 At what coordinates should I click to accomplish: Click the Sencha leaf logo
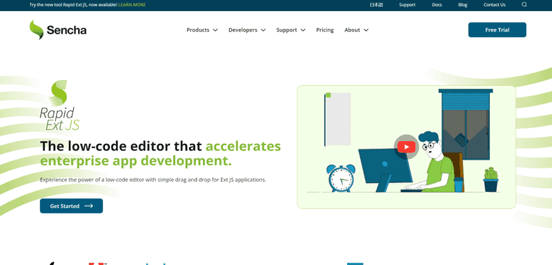click(37, 30)
